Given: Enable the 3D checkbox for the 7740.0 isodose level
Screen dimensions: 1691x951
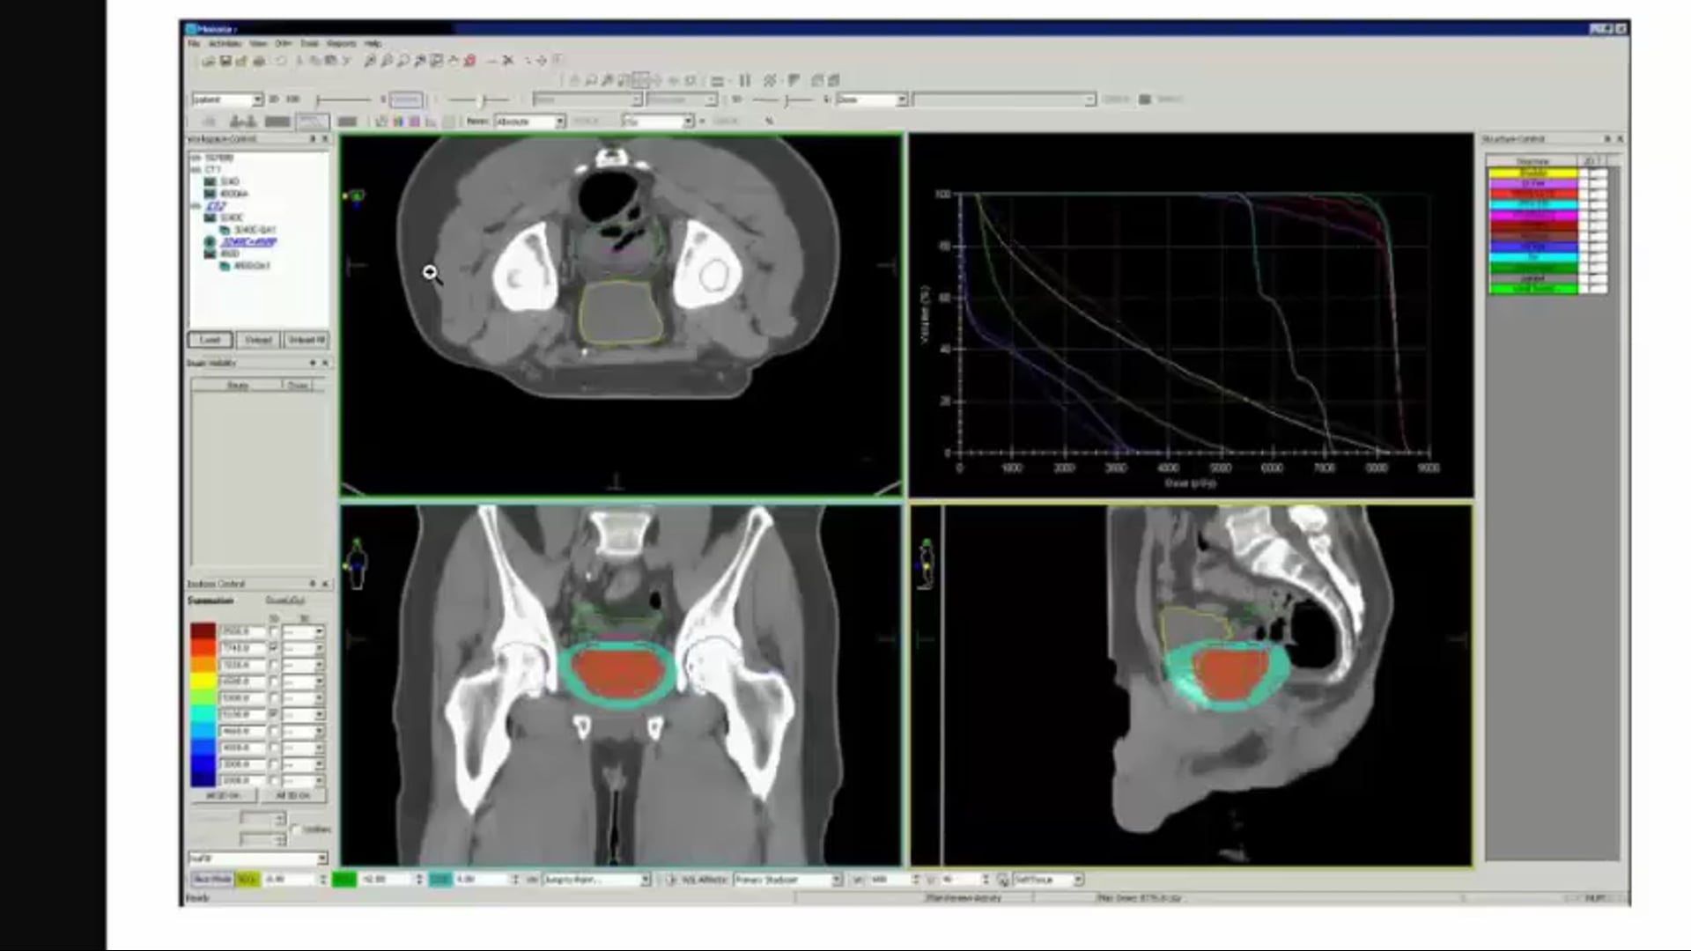Looking at the screenshot, I should point(273,647).
